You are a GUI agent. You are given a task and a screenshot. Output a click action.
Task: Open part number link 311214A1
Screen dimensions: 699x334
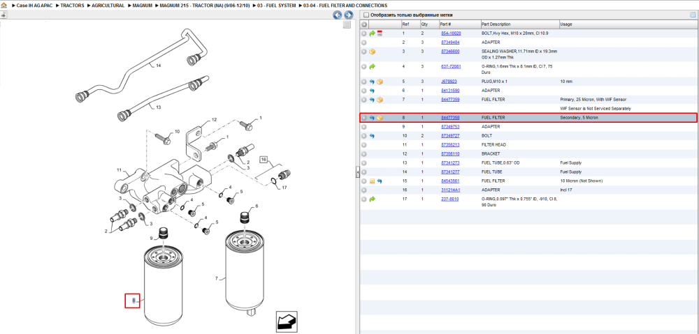[x=450, y=190]
